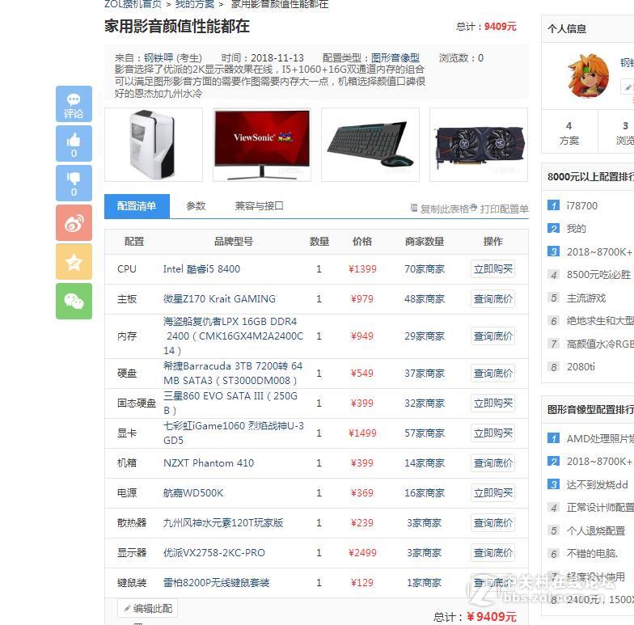Open 优派VX2758-2KC-PRO product link
The height and width of the screenshot is (625, 634).
(214, 553)
